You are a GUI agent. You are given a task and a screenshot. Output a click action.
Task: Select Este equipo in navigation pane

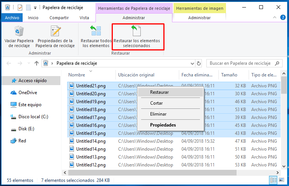click(x=30, y=105)
